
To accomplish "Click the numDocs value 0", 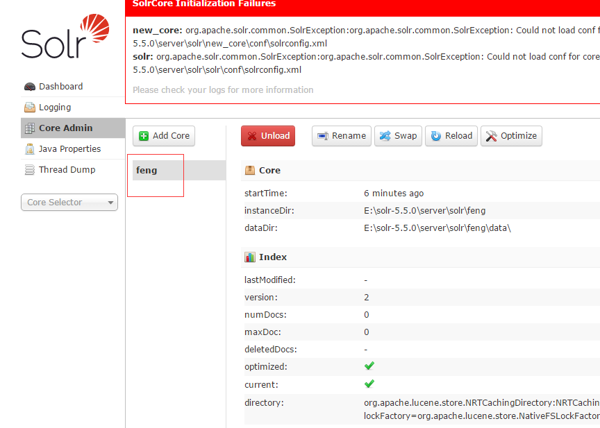I will point(367,315).
